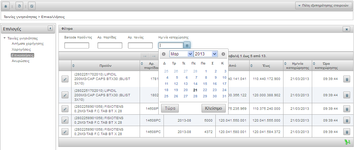Open Ακυρώσεις from the sidebar

click(20, 61)
